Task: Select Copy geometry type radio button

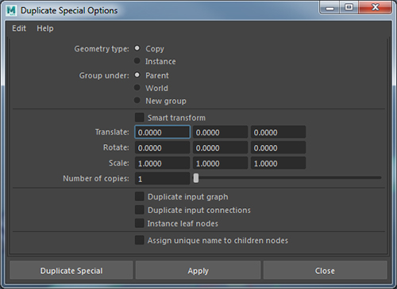Action: (137, 48)
